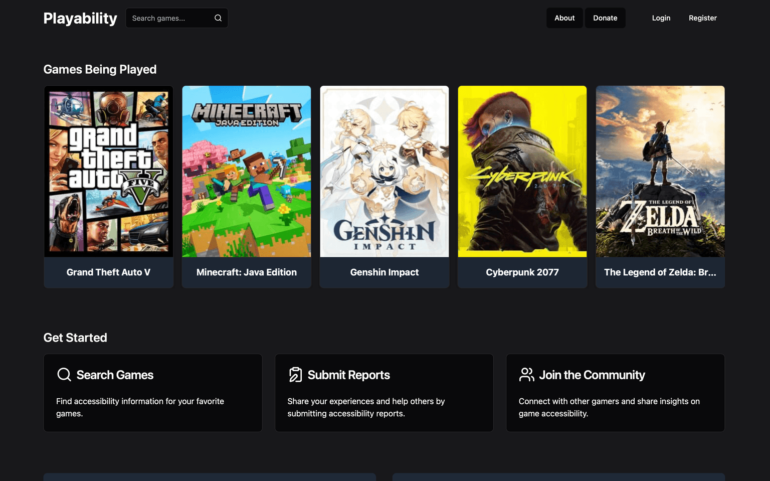This screenshot has width=770, height=481.
Task: Click the Games Being Played heading
Action: 100,69
